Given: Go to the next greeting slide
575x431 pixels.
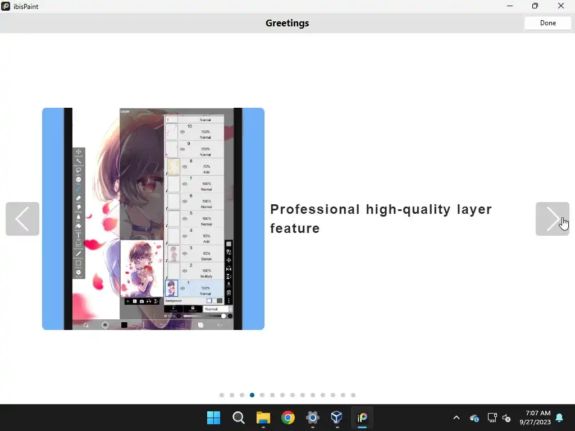Looking at the screenshot, I should click(x=553, y=219).
